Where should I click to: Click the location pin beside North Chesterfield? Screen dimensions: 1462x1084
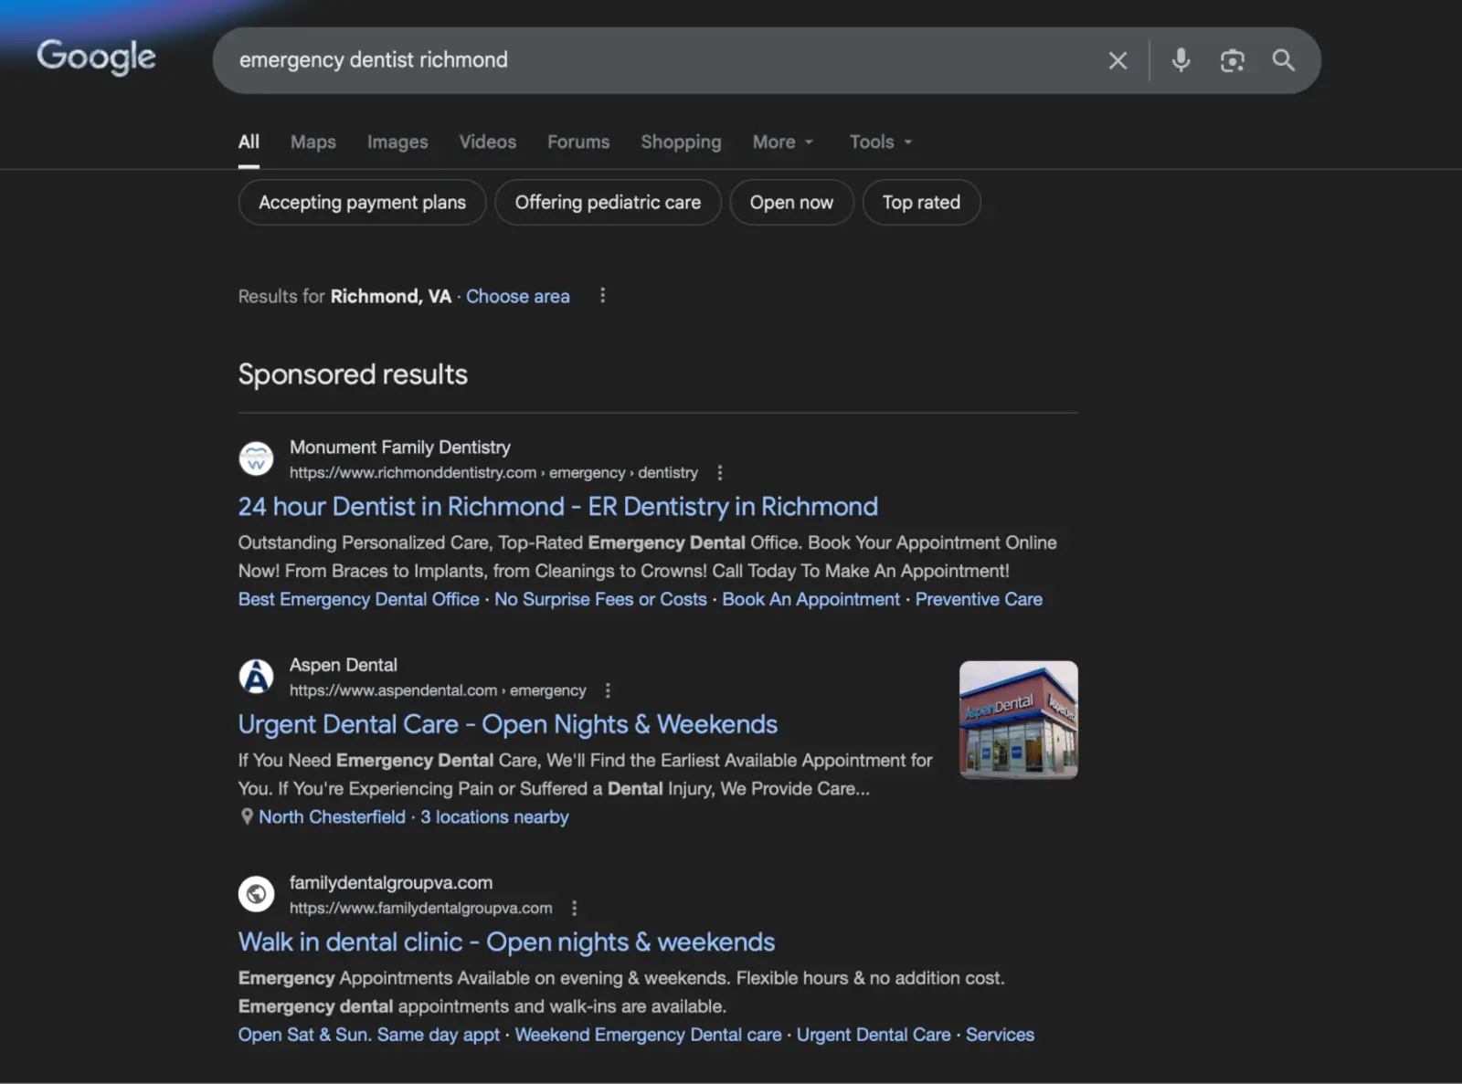click(246, 816)
